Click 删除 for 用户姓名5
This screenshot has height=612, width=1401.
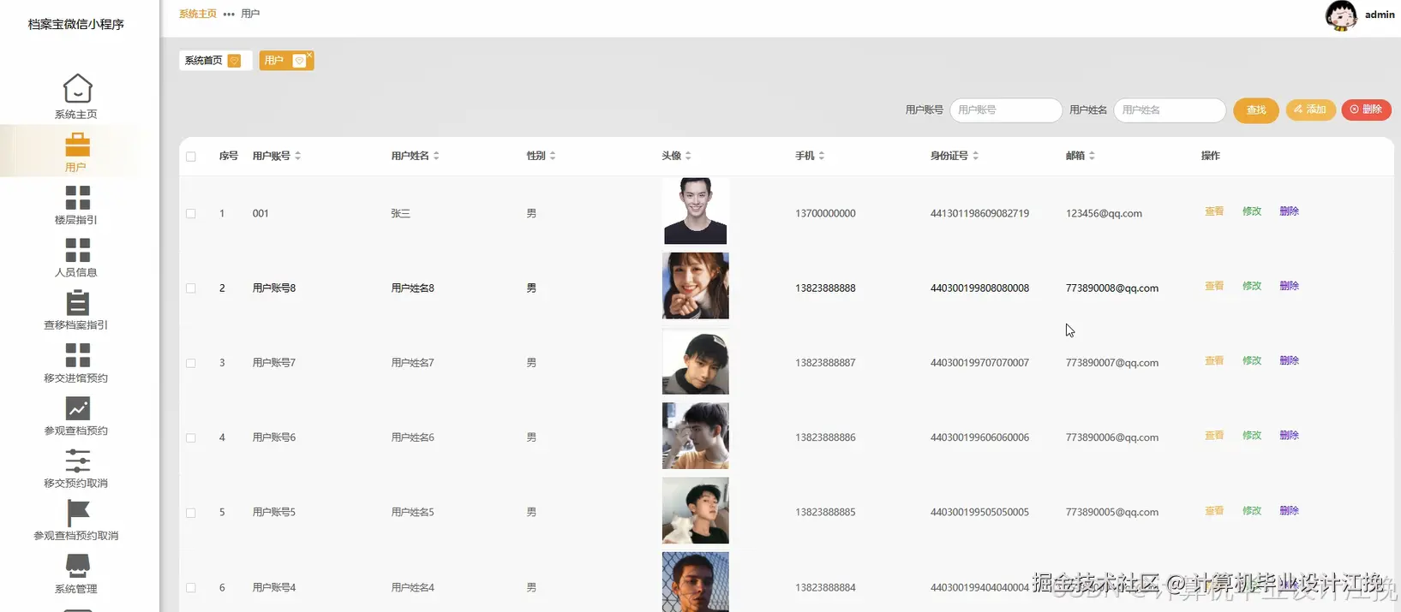click(x=1290, y=510)
